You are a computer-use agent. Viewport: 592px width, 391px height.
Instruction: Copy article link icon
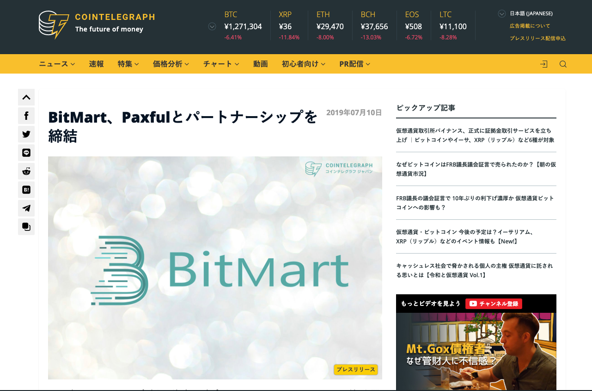pos(26,227)
